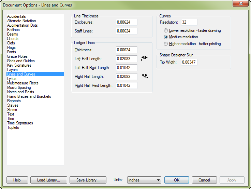Click the Tip Width field
Viewport: 251px width, 189px height.
point(189,62)
